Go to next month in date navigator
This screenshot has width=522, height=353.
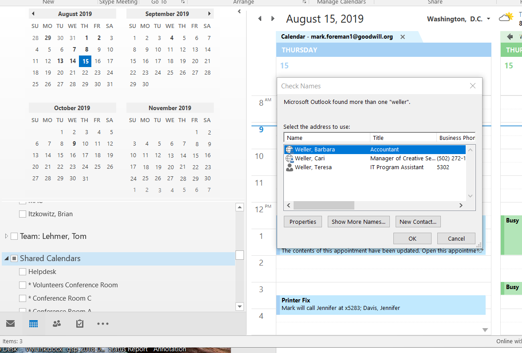click(209, 14)
